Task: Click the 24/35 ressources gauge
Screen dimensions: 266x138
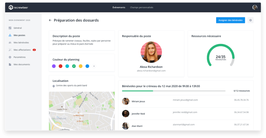Action: [221, 55]
